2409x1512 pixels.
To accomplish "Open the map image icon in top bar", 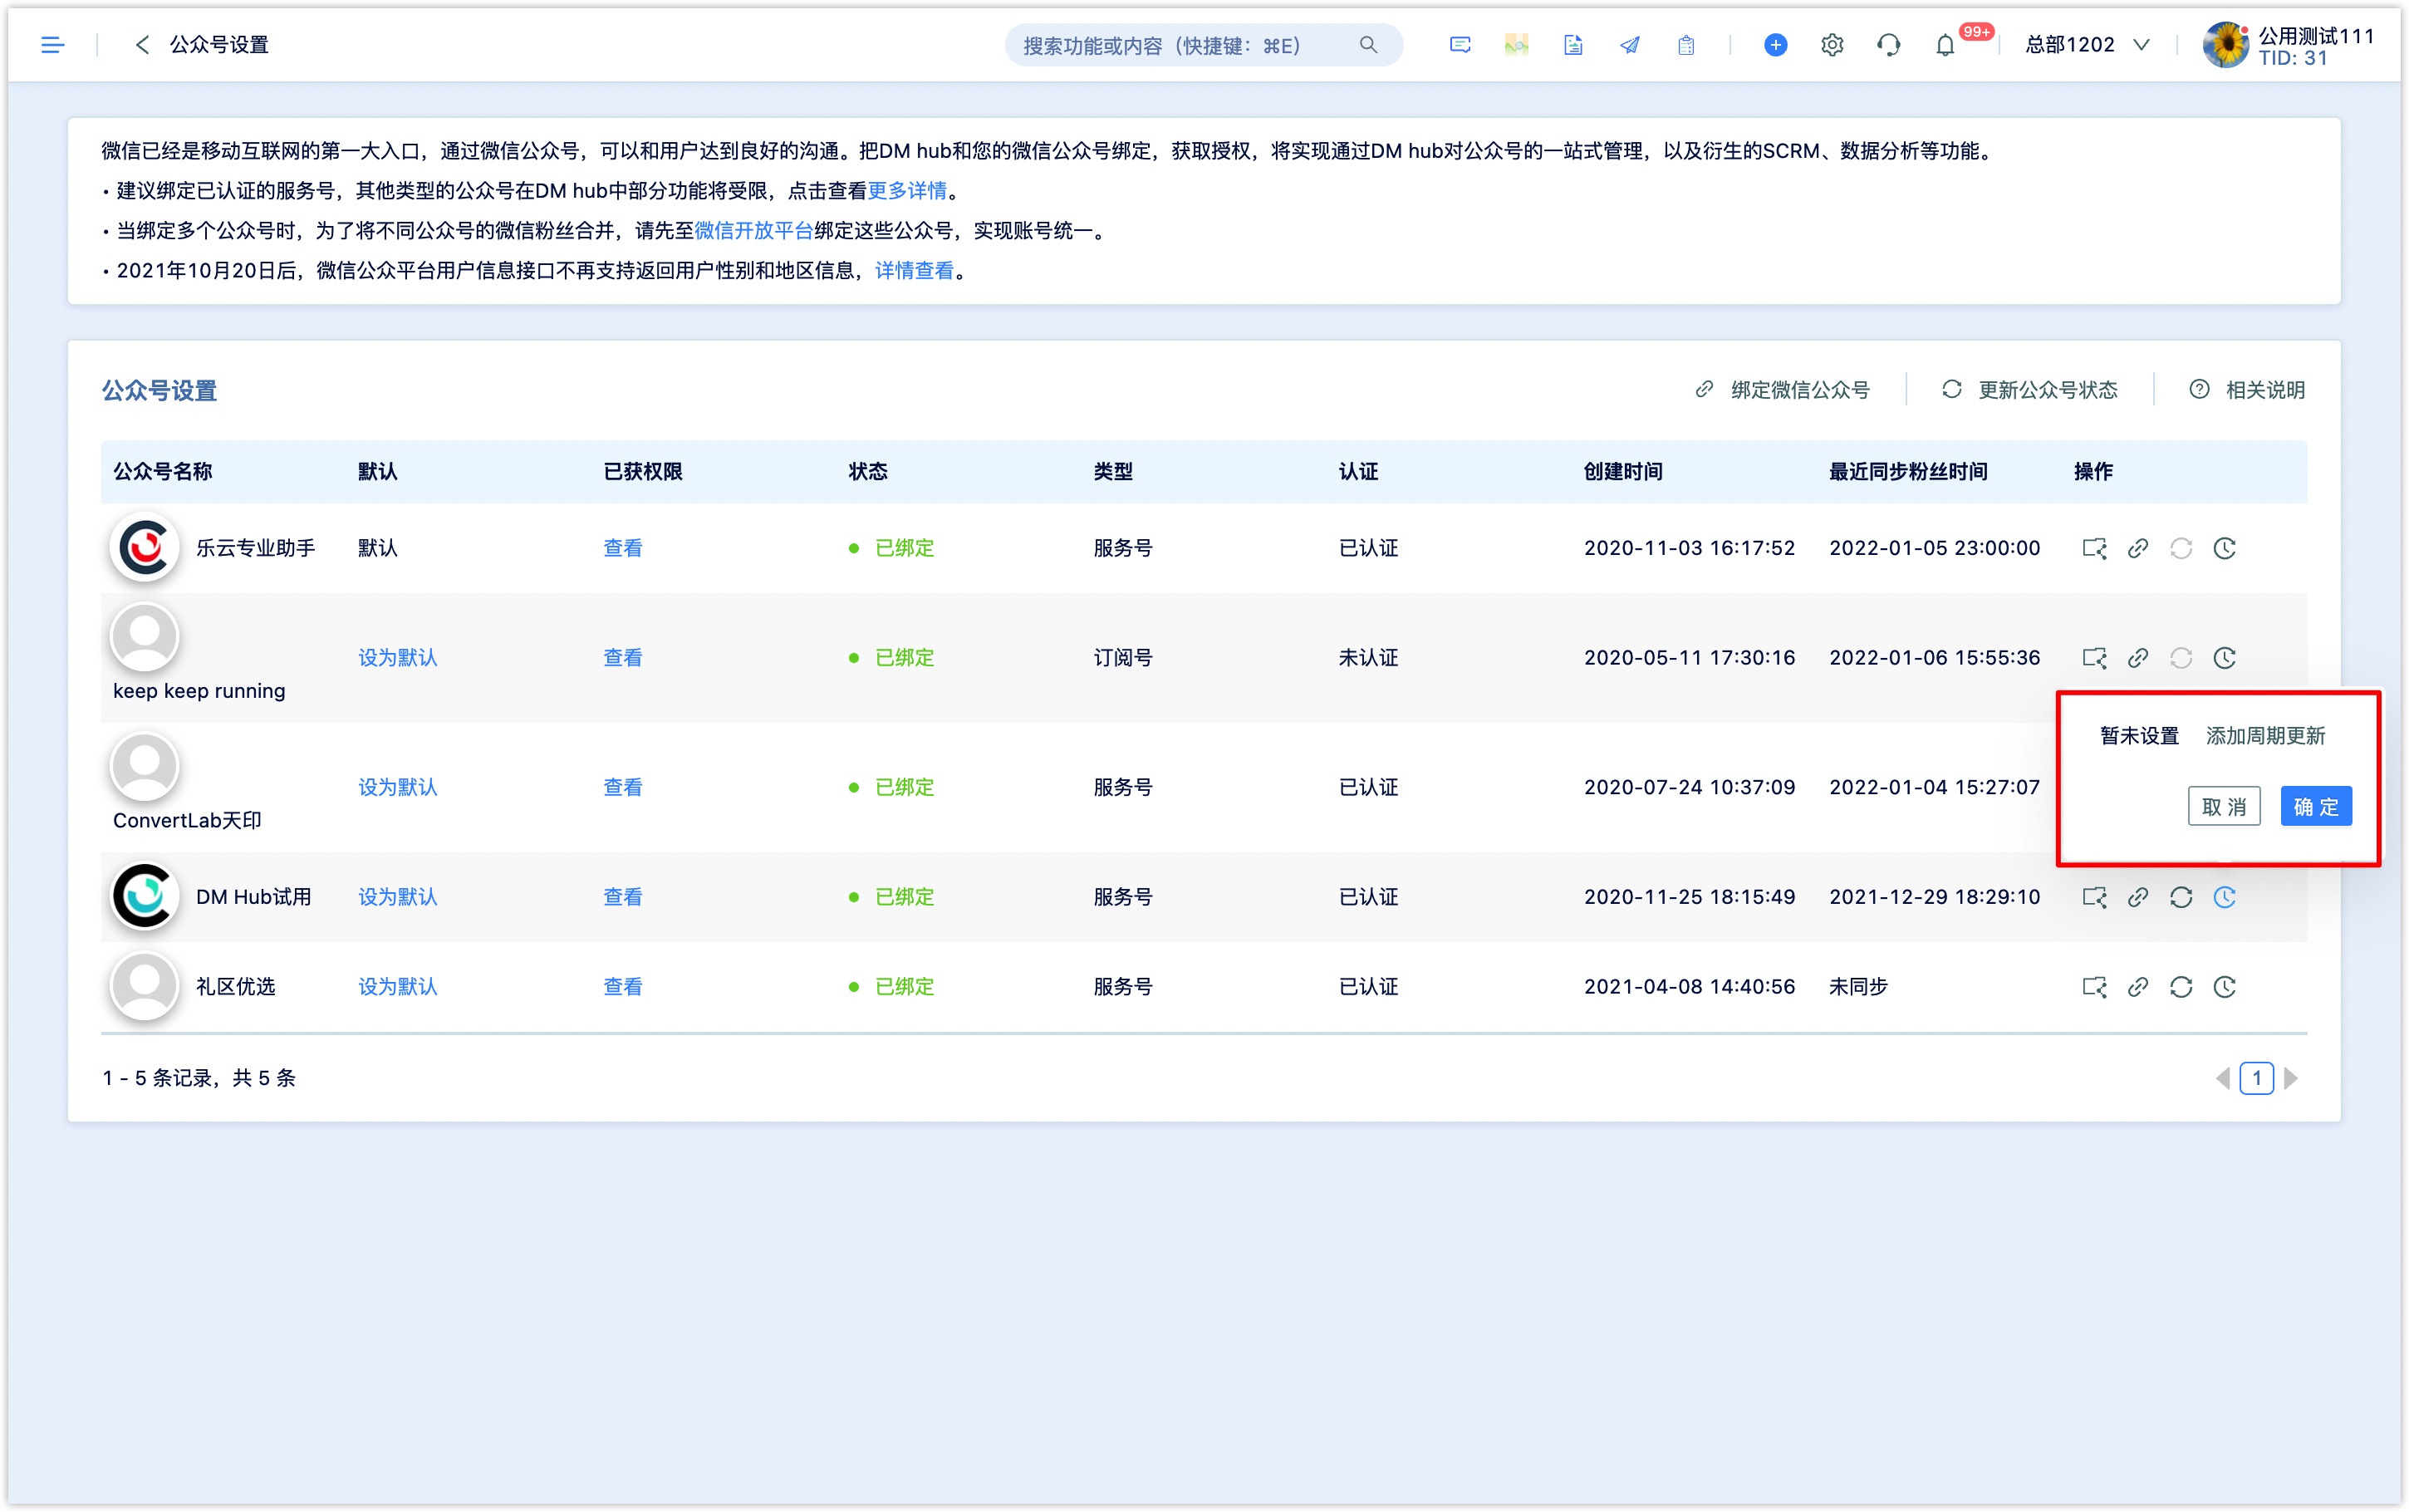I will click(1516, 45).
